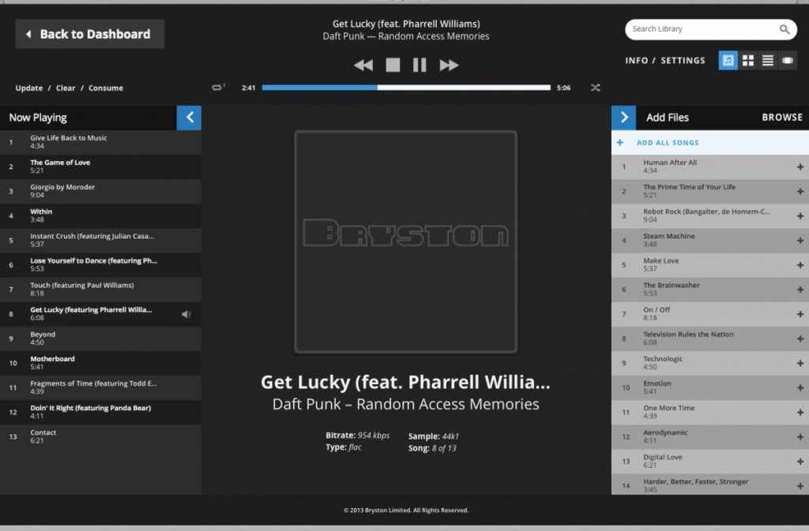Focus the Search Library field

[x=710, y=29]
